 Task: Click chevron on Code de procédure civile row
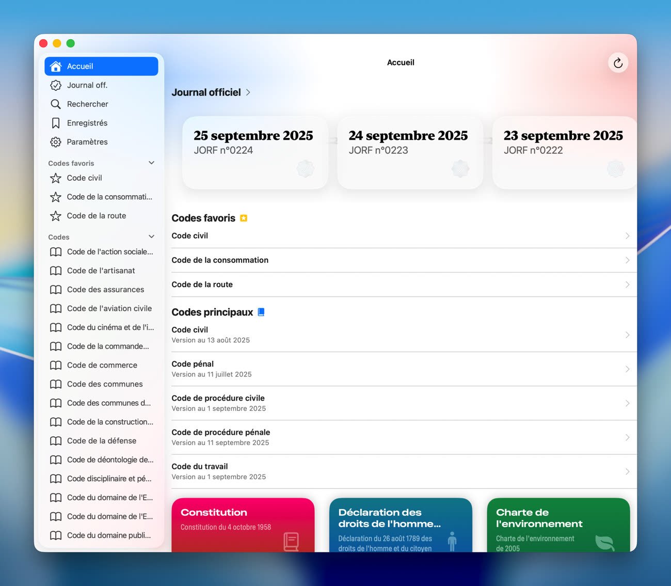pyautogui.click(x=627, y=403)
